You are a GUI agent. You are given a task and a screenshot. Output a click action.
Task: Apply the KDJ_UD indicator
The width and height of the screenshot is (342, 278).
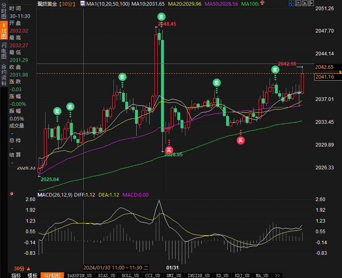pos(243,276)
